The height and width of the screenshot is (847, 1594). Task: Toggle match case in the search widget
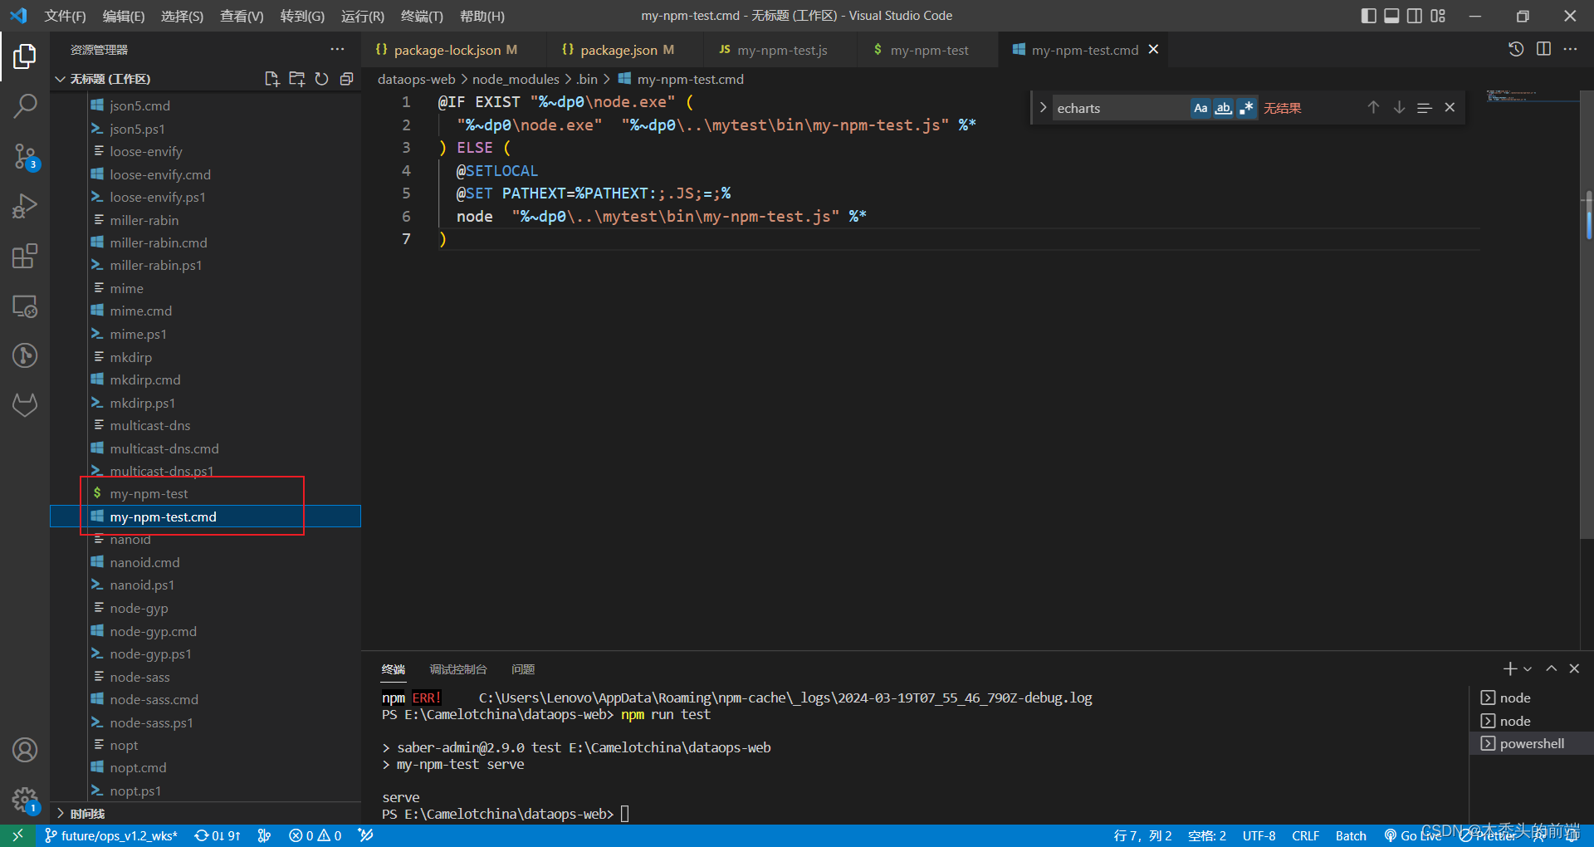pos(1200,107)
